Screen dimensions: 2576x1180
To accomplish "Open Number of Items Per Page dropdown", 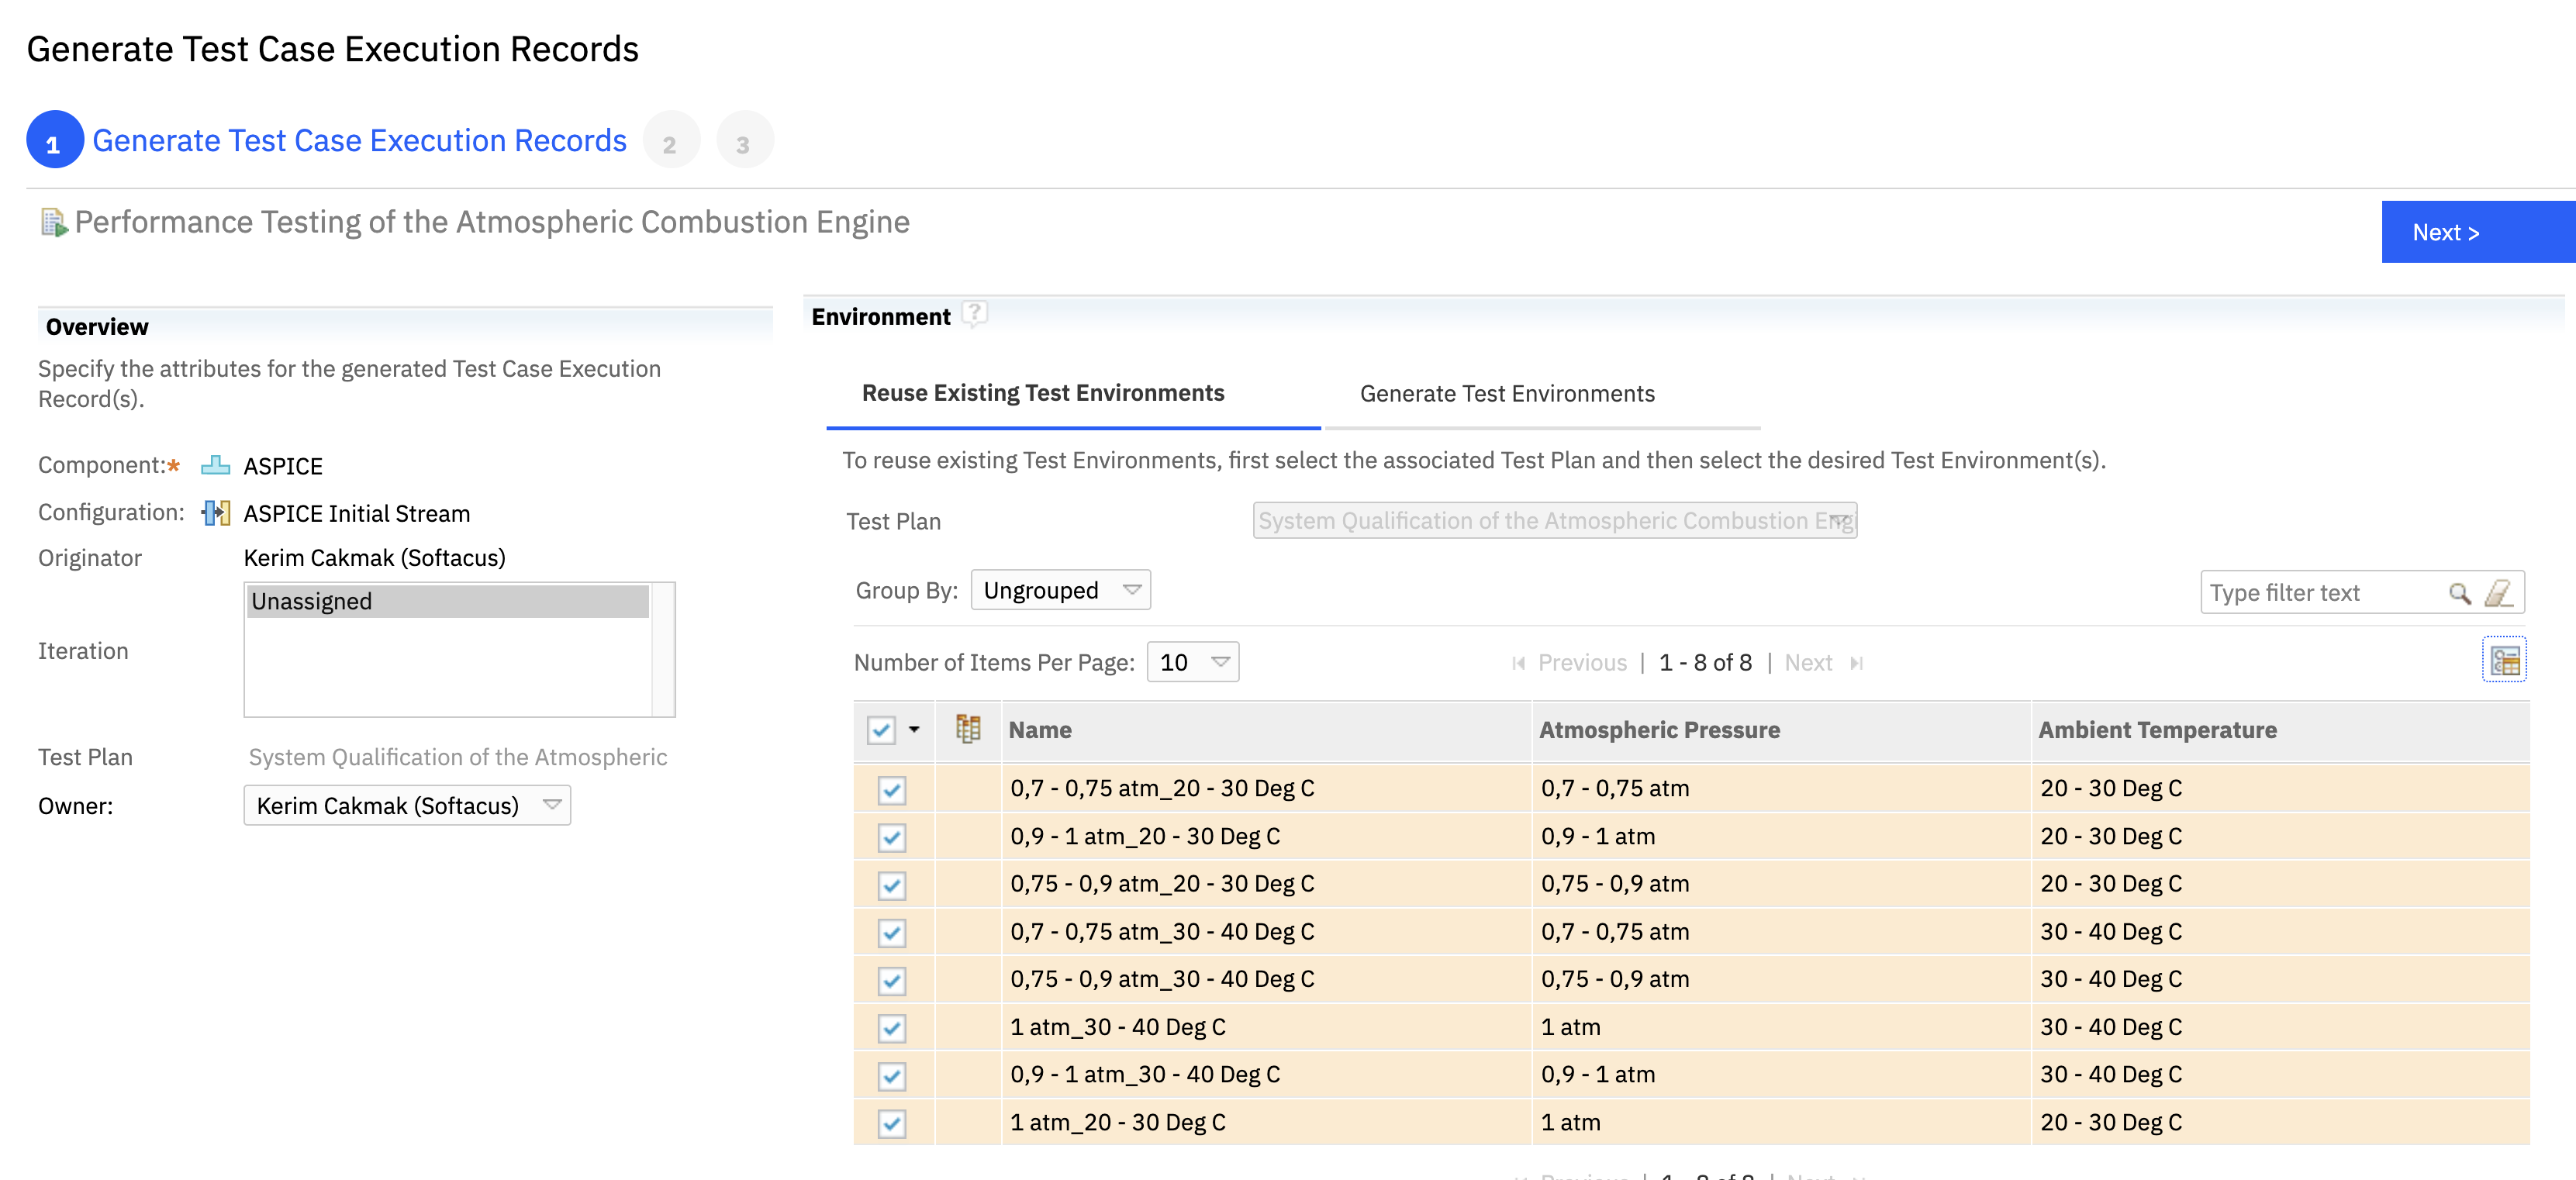I will pos(1193,662).
